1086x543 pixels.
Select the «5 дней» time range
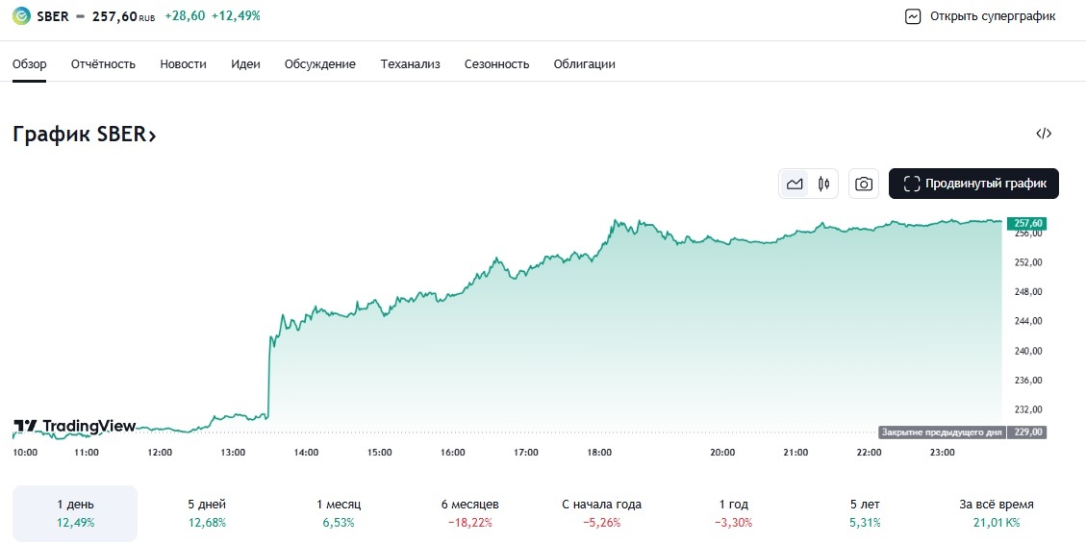[x=207, y=513]
